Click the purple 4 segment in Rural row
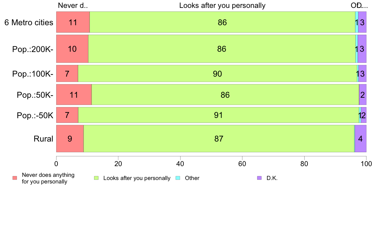The image size is (375, 232). pos(360,139)
